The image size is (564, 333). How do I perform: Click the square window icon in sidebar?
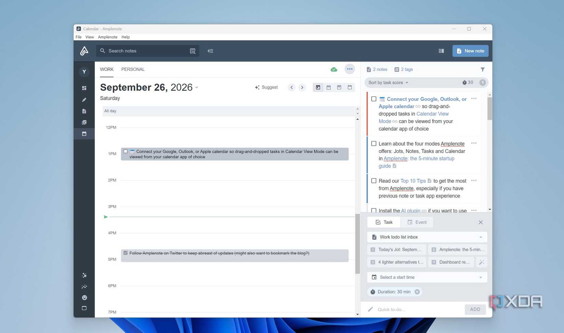coord(84,308)
